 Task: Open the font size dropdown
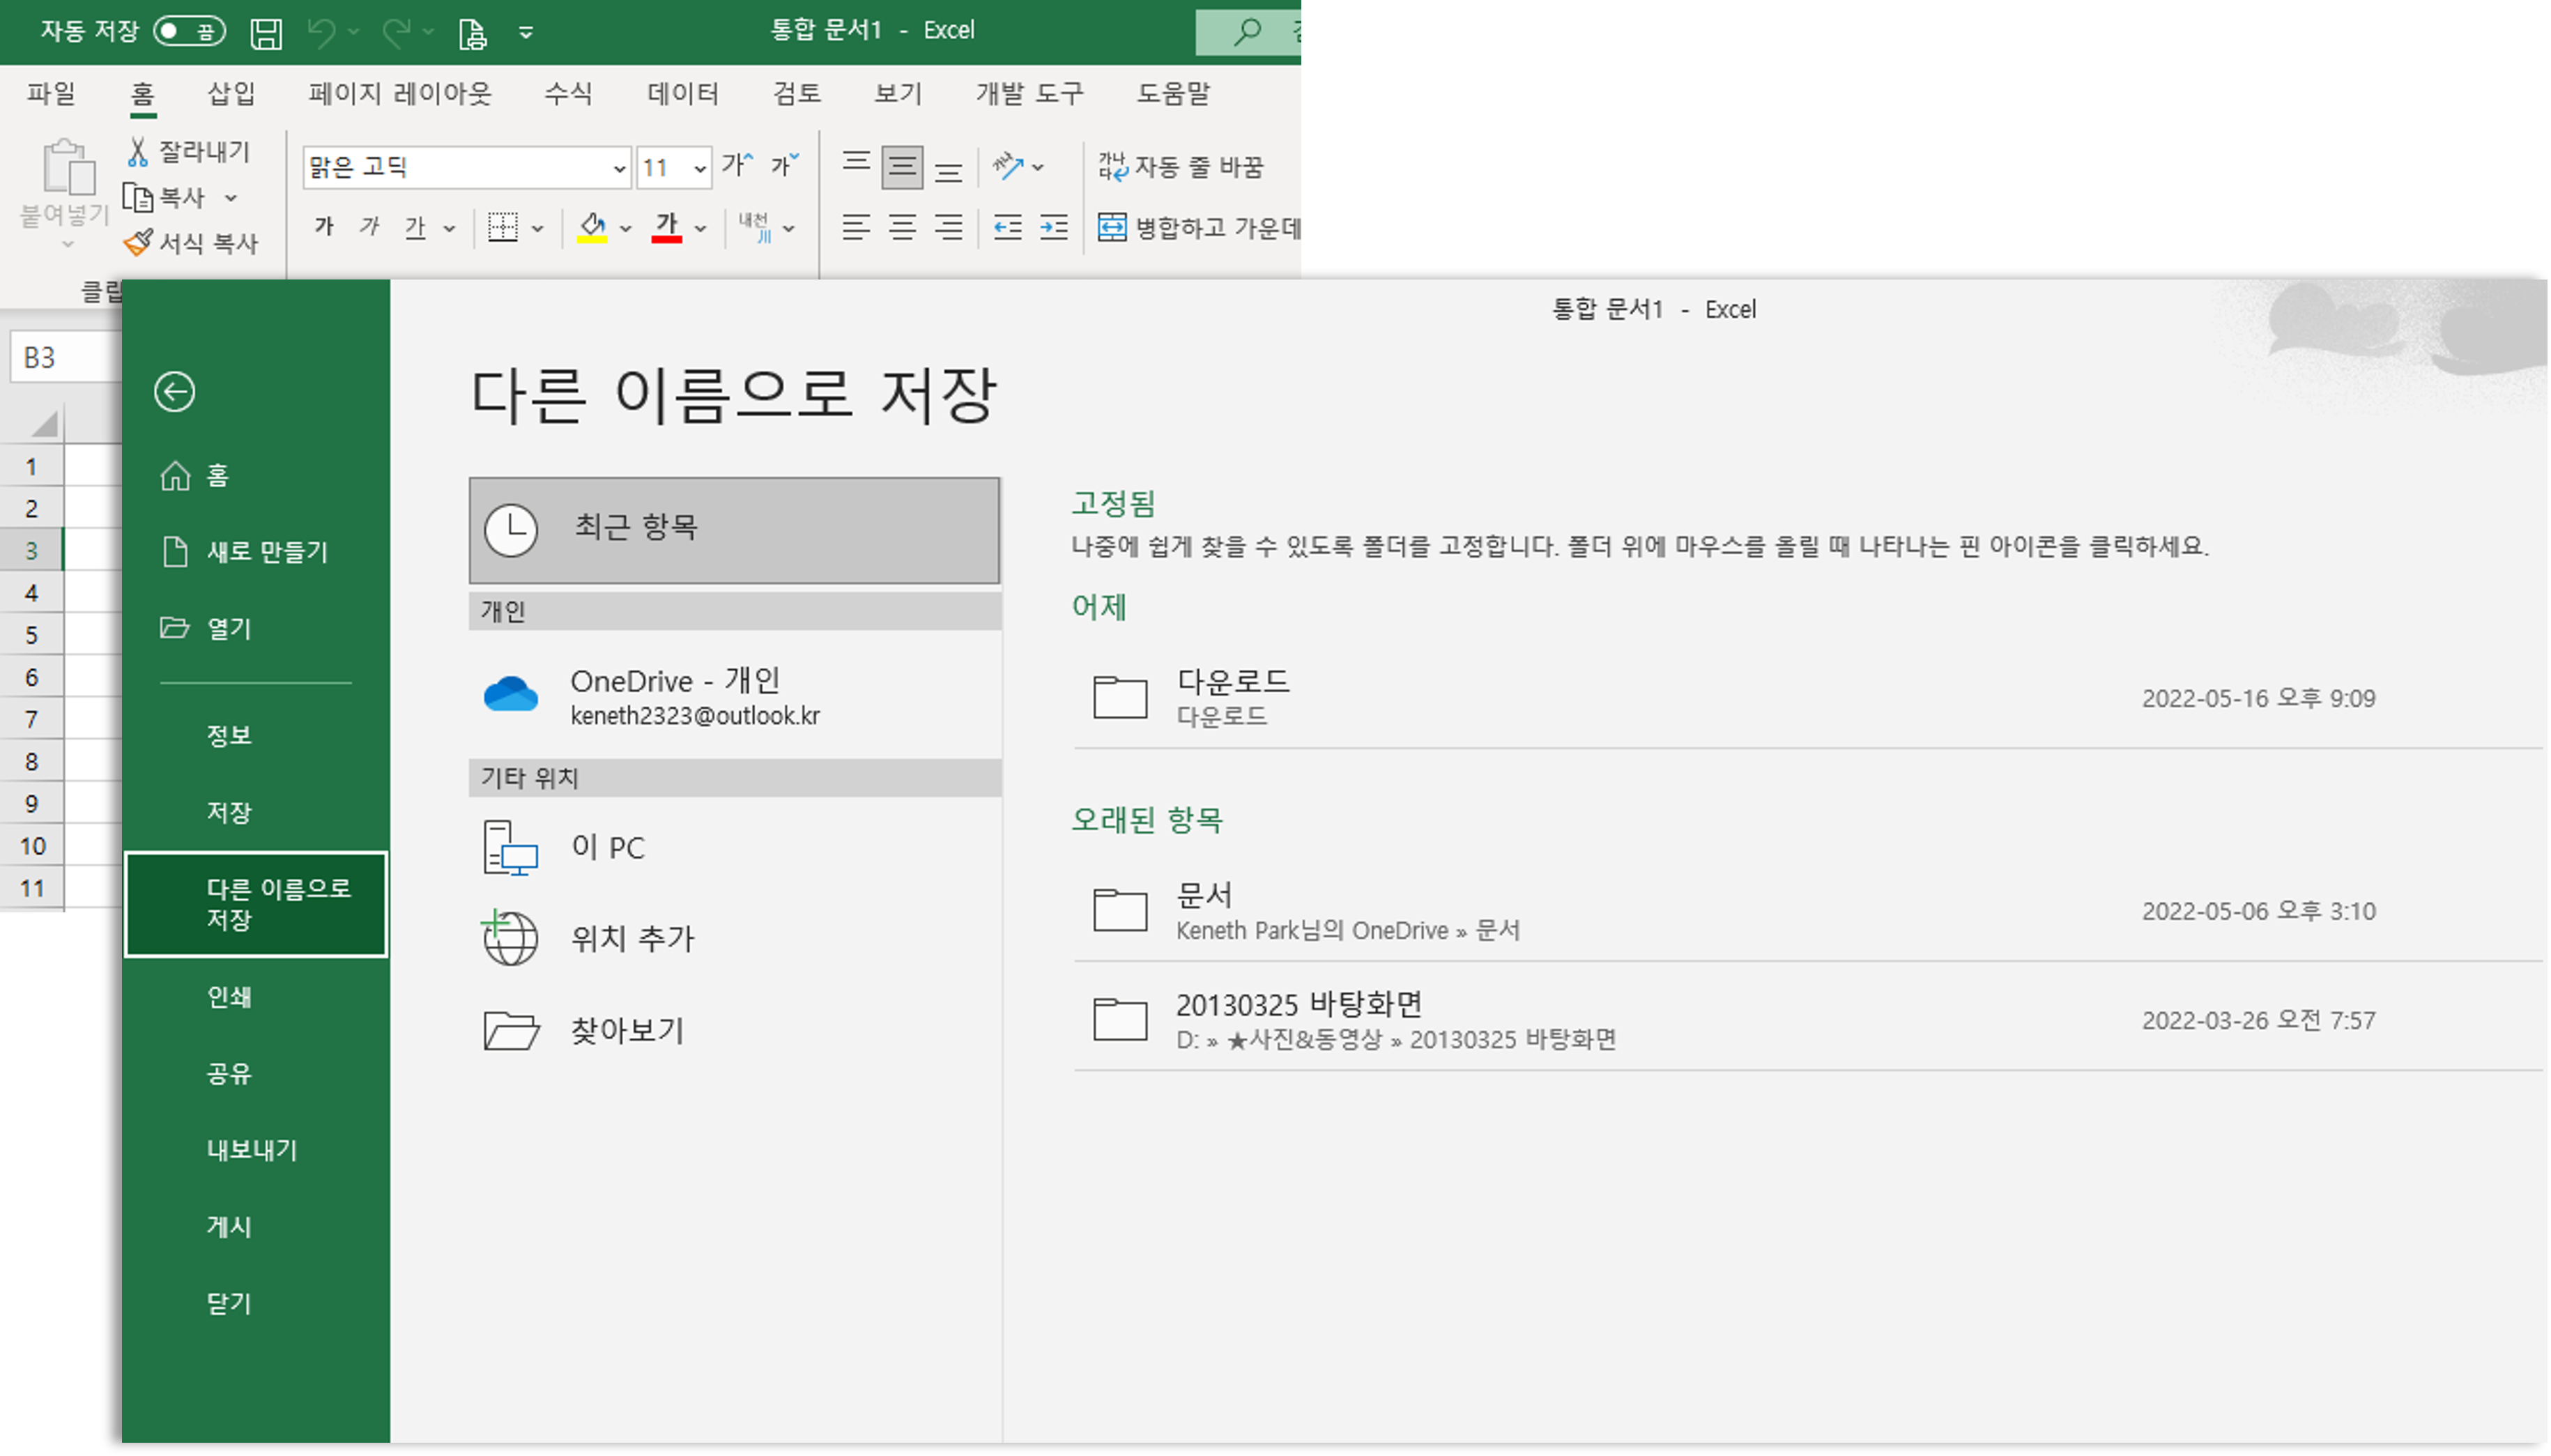click(700, 168)
